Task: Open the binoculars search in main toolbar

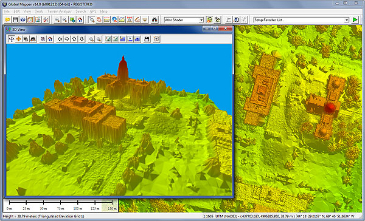Action: [155, 20]
